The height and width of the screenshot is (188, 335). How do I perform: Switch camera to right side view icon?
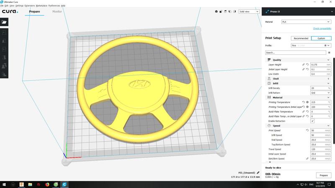pos(234,12)
